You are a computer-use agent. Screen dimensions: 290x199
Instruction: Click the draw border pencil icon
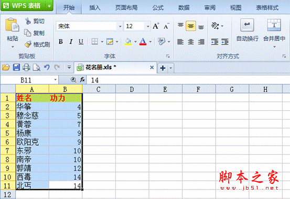[x=110, y=42]
